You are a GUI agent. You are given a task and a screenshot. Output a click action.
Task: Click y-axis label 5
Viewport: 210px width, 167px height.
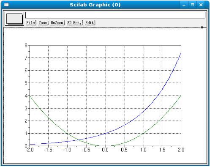coord(26,83)
